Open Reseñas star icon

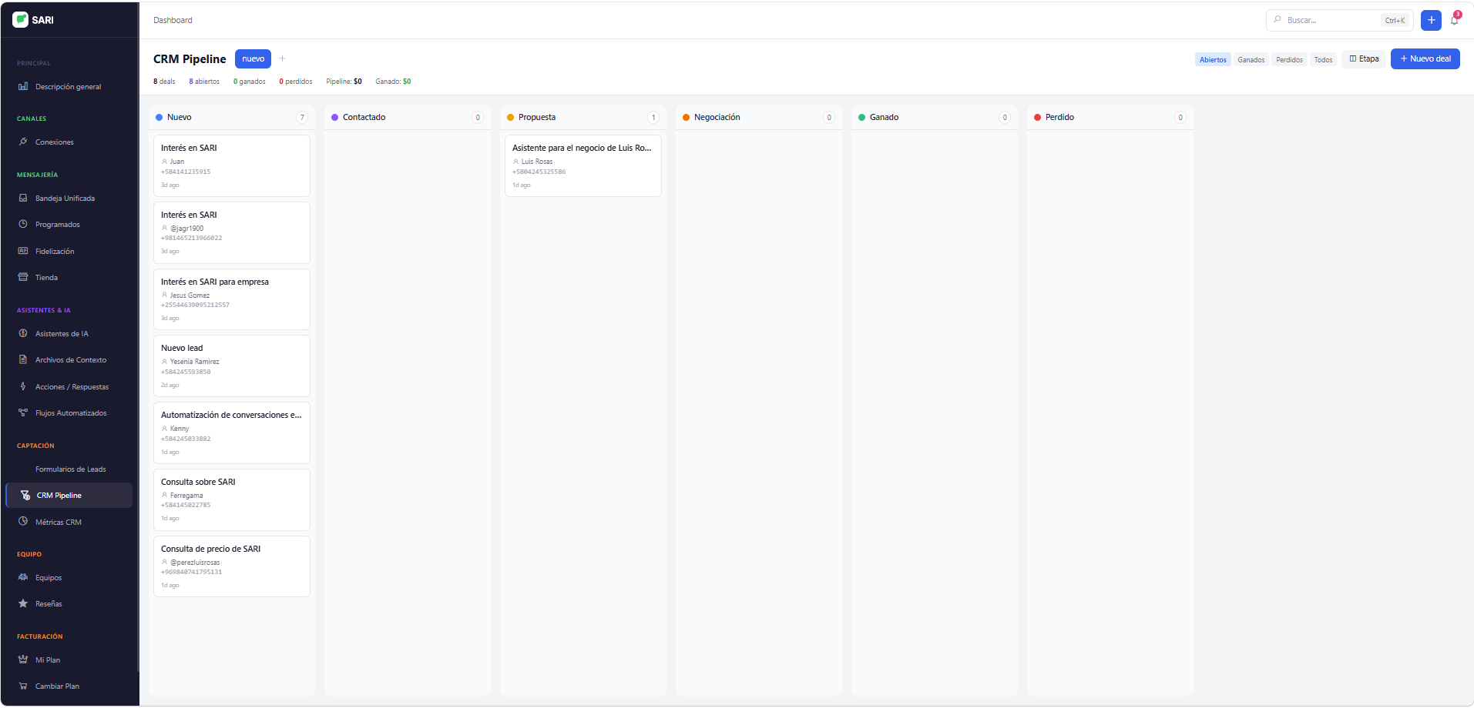pos(23,603)
